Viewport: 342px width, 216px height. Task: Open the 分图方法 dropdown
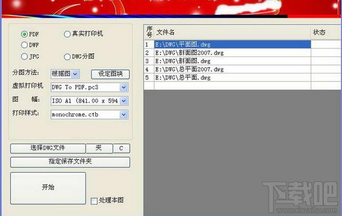(75, 74)
